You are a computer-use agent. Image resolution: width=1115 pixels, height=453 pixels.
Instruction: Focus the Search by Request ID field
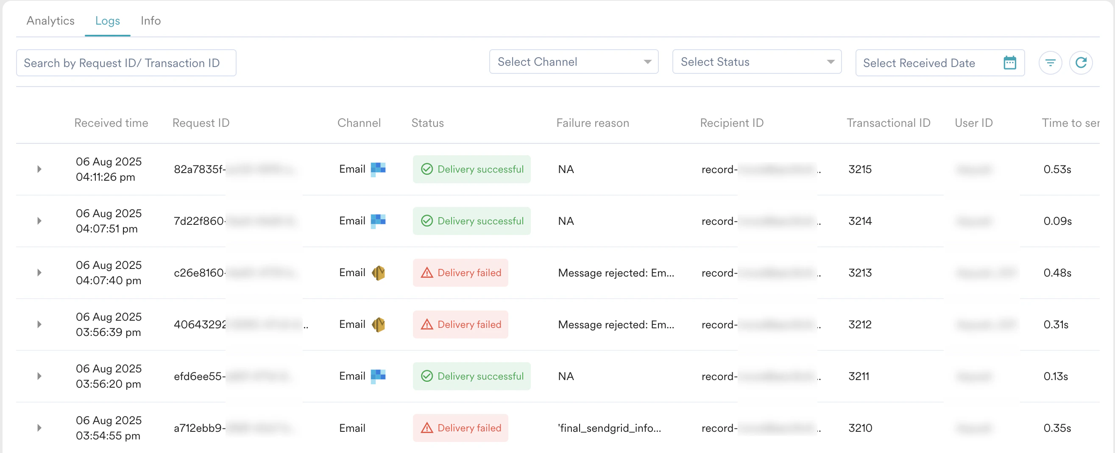pyautogui.click(x=126, y=63)
